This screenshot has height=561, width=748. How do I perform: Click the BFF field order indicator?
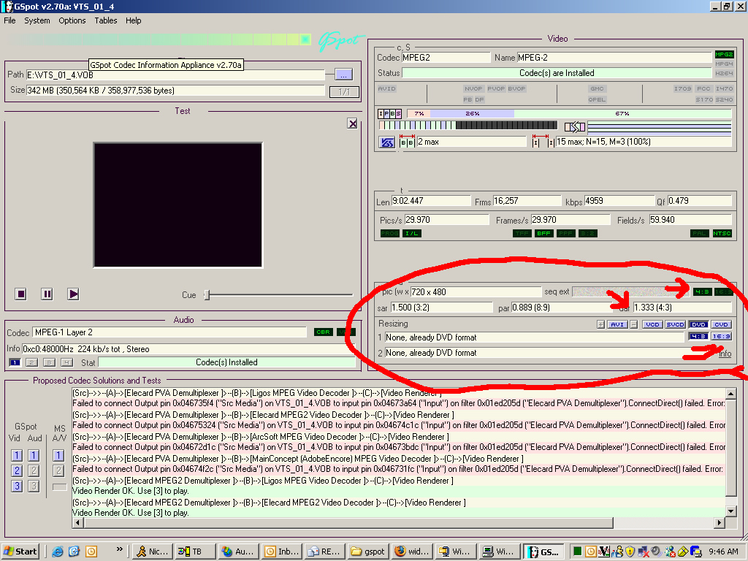(x=543, y=233)
